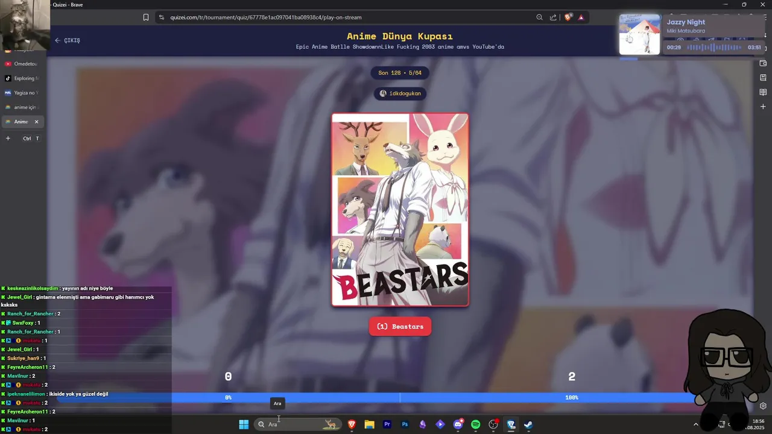The height and width of the screenshot is (434, 772).
Task: Open sidebar settings gear icon at the bottom right
Action: pos(763,406)
